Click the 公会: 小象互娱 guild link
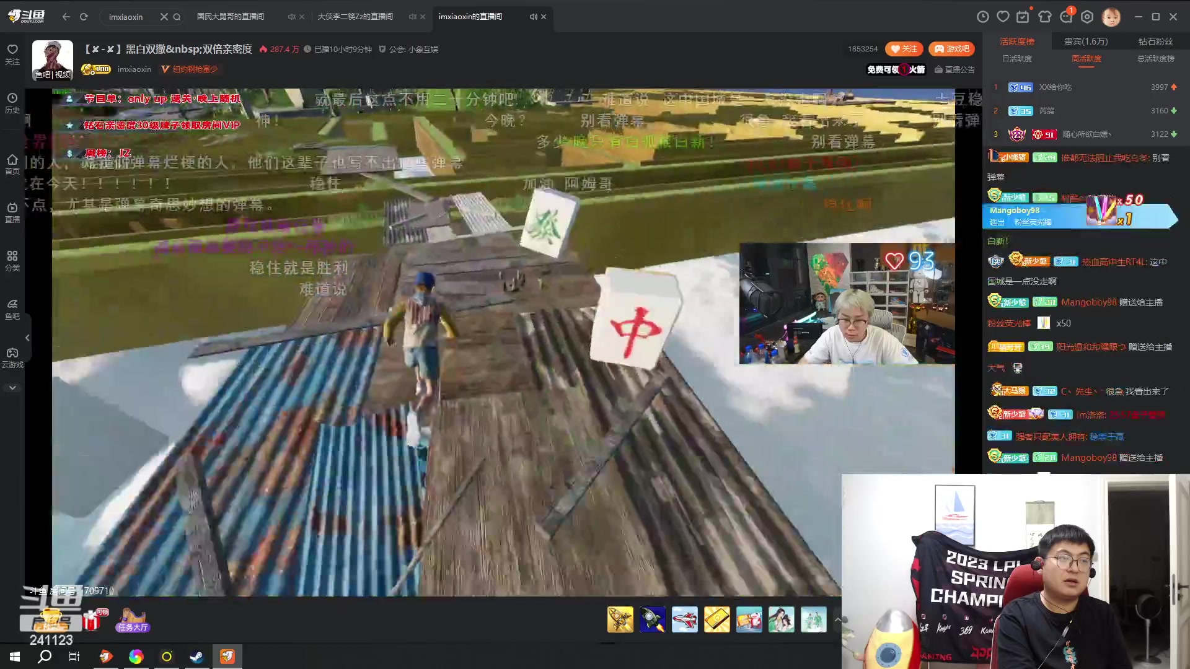1190x669 pixels. pyautogui.click(x=408, y=50)
